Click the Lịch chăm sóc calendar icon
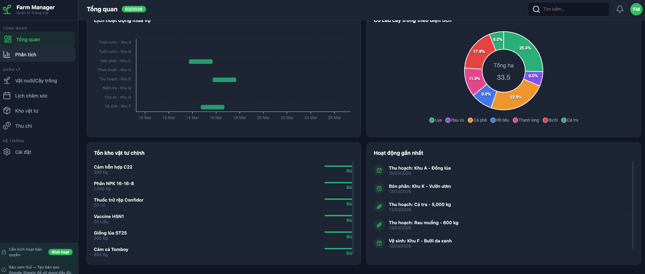The width and height of the screenshot is (645, 274). click(7, 96)
